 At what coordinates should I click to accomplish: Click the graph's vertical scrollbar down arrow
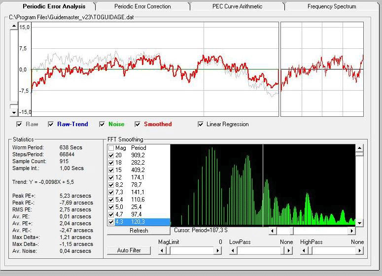(x=14, y=112)
